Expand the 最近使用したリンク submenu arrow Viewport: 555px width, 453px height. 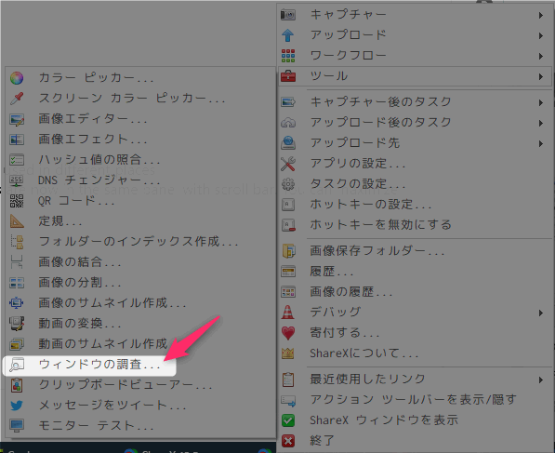(540, 380)
